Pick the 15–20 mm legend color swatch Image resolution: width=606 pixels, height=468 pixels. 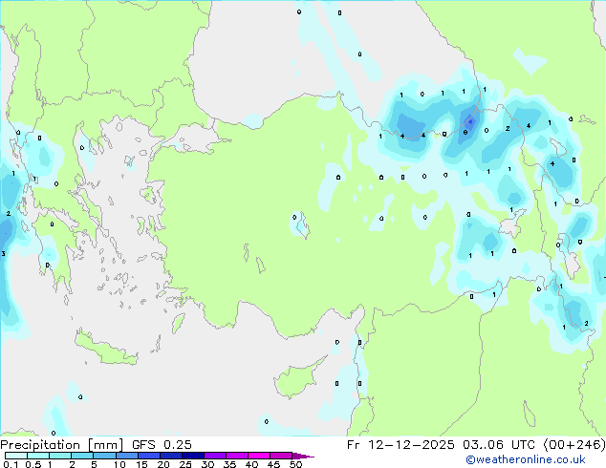coord(149,456)
